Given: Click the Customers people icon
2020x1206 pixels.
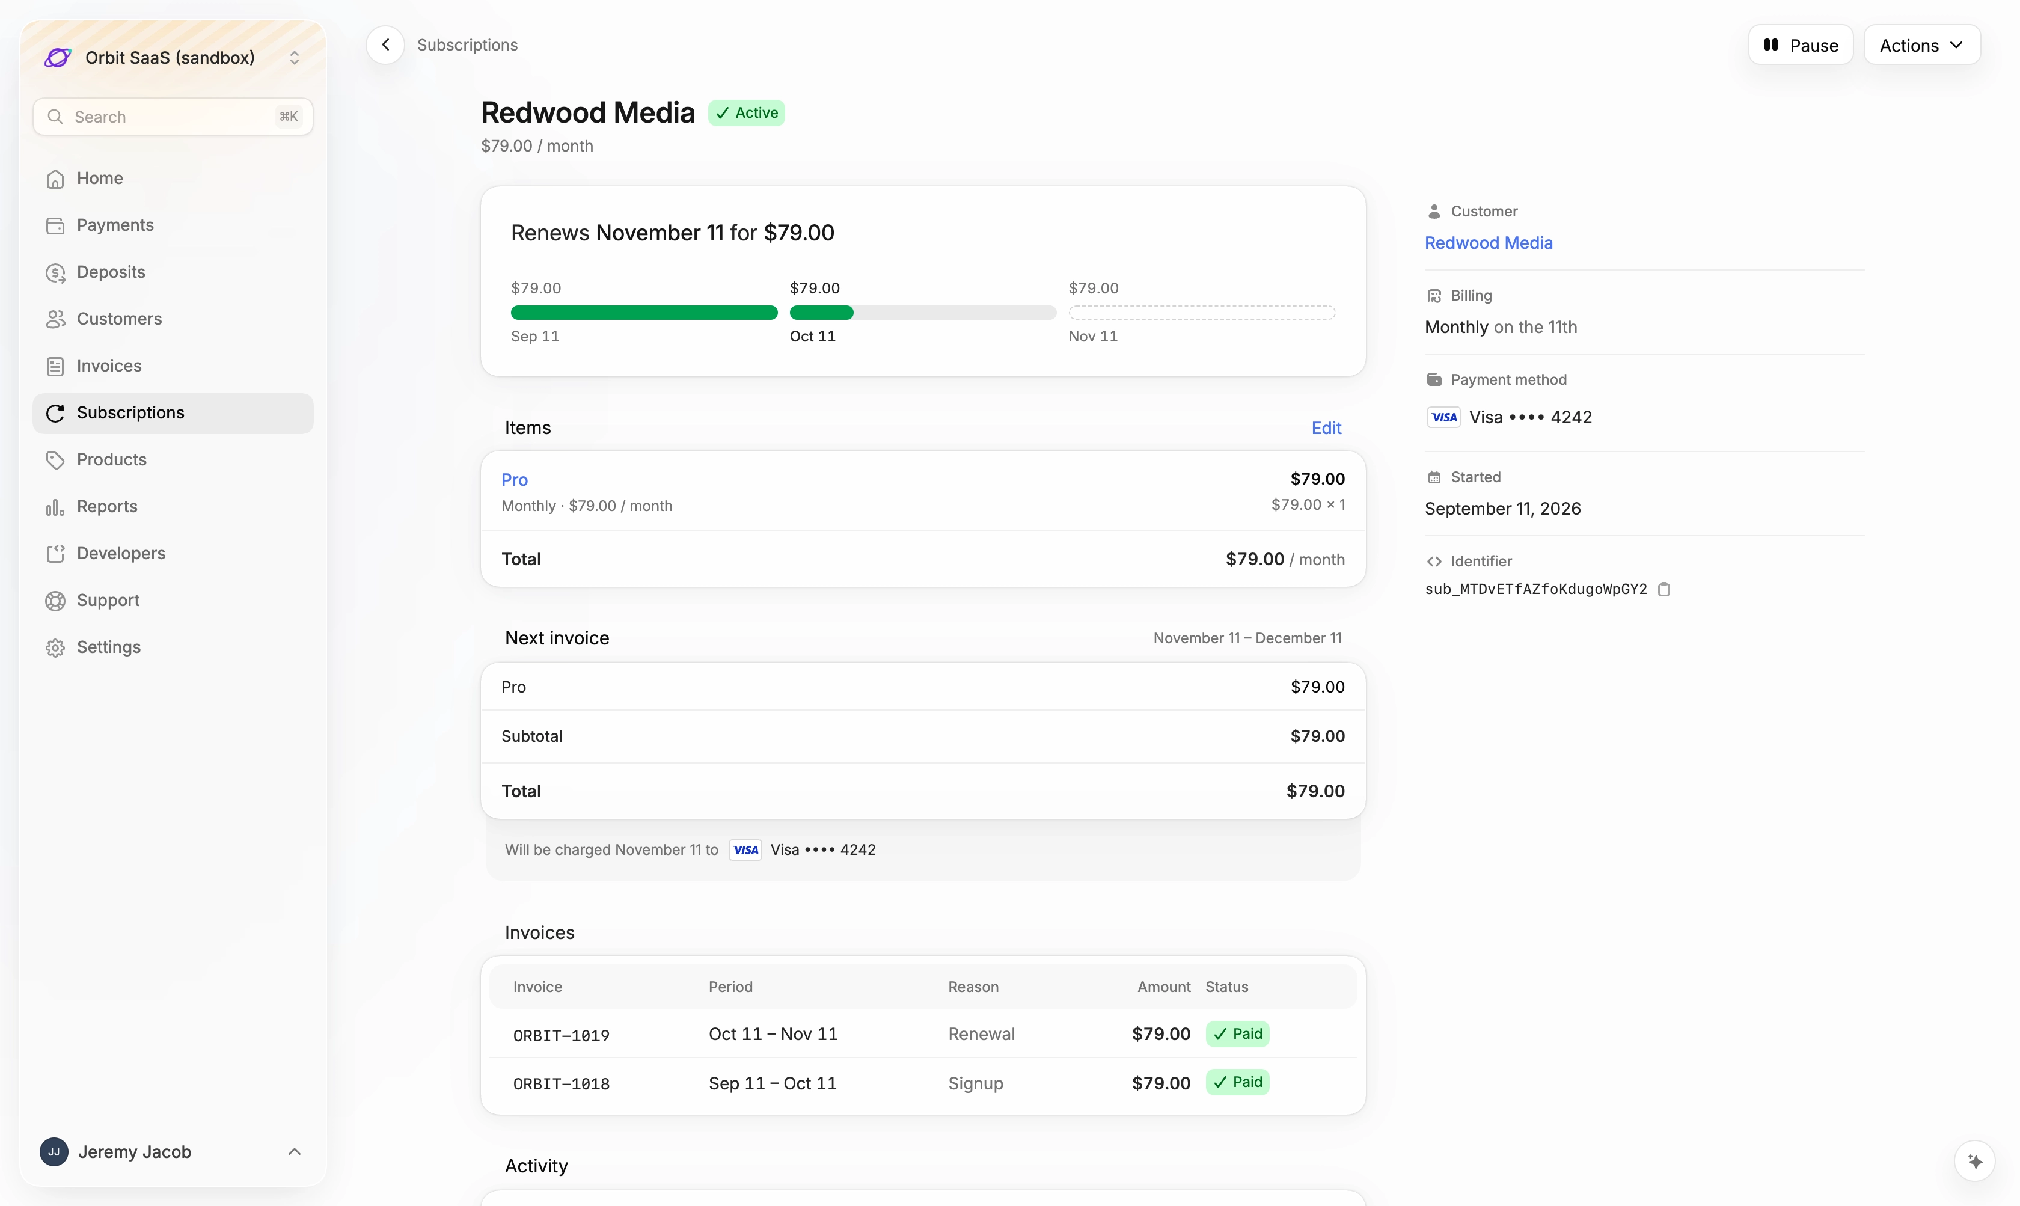Looking at the screenshot, I should pyautogui.click(x=55, y=319).
